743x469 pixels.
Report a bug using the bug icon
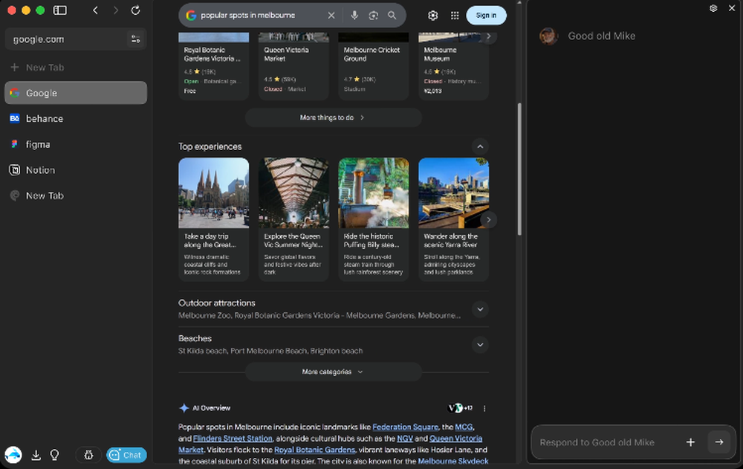[x=88, y=455]
